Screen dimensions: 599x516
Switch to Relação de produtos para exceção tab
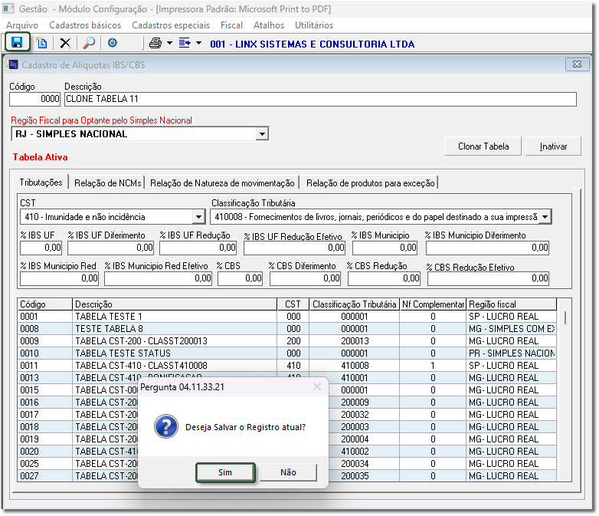tap(370, 182)
